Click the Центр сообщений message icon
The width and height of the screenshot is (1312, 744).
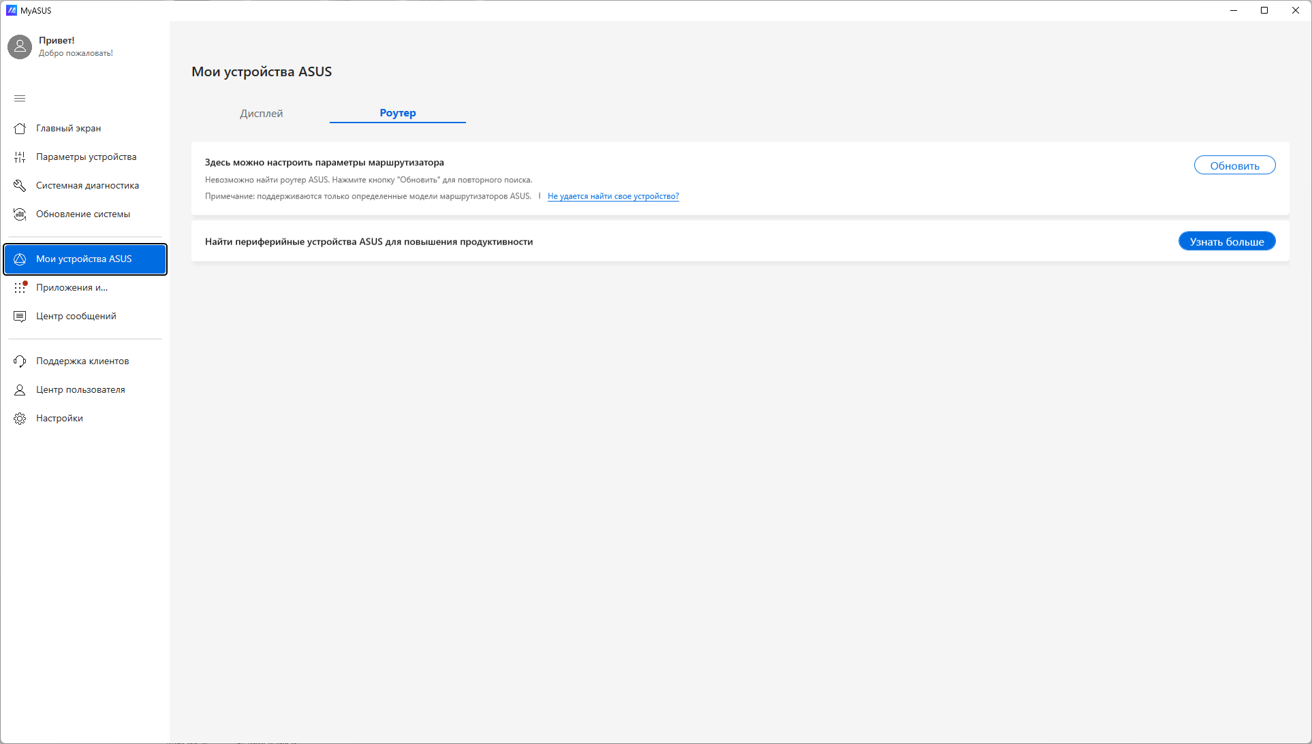[x=20, y=317]
